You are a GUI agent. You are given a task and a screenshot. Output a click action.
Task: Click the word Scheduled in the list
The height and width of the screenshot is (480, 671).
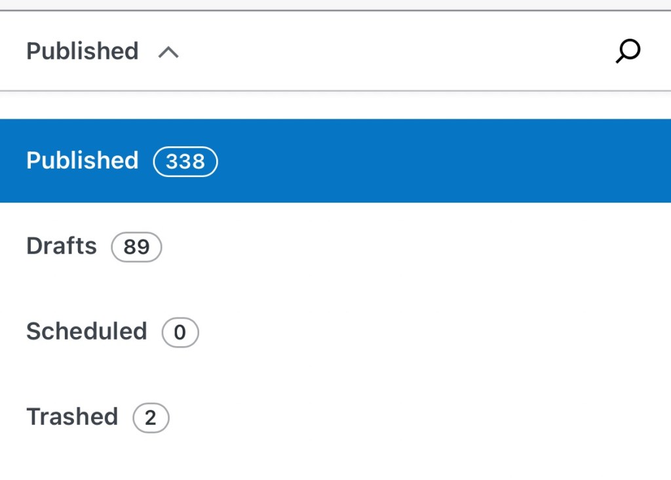point(86,331)
